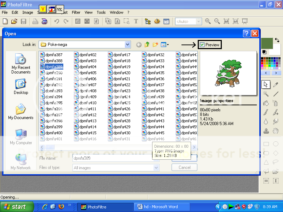Expand the Files of type dropdown
Viewport: 283px width, 212px height.
point(156,168)
